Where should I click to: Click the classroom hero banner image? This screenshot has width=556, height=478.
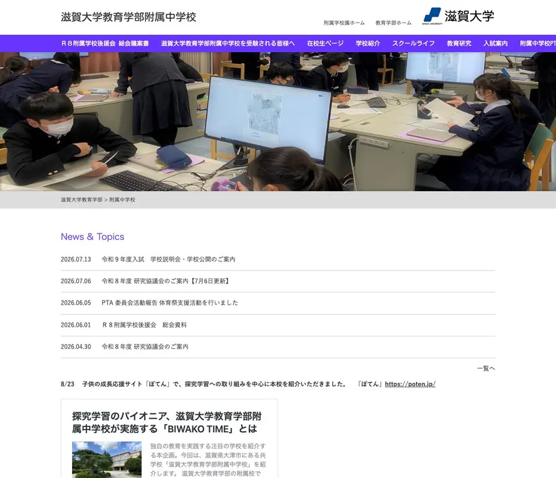278,122
